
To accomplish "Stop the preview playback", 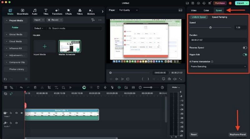I will pyautogui.click(x=128, y=79).
